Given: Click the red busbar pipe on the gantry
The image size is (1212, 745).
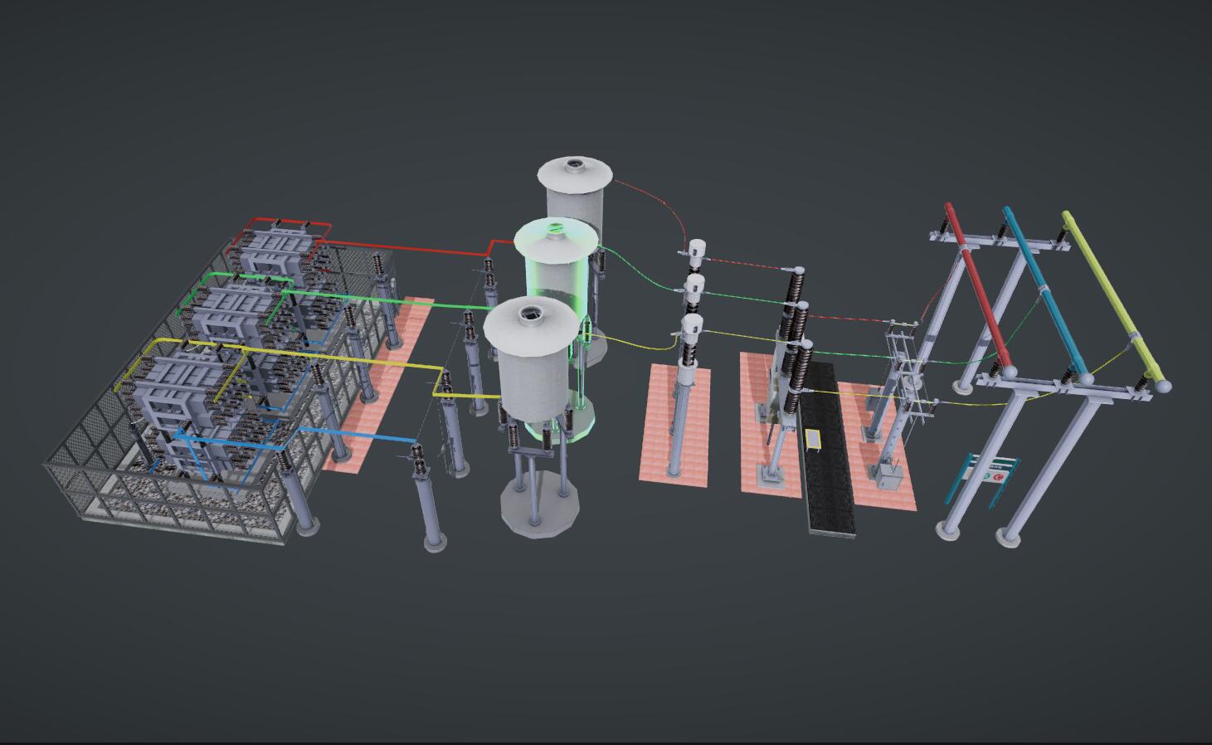Looking at the screenshot, I should 980,289.
